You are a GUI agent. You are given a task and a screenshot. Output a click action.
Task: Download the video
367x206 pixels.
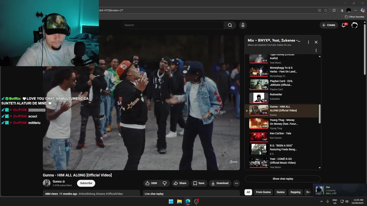(220, 183)
